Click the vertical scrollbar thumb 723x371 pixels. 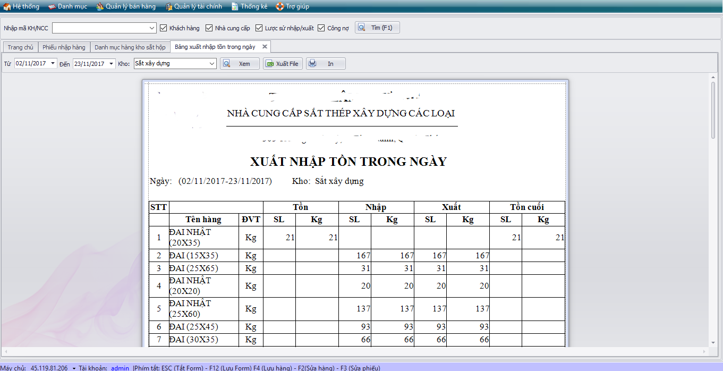click(713, 111)
